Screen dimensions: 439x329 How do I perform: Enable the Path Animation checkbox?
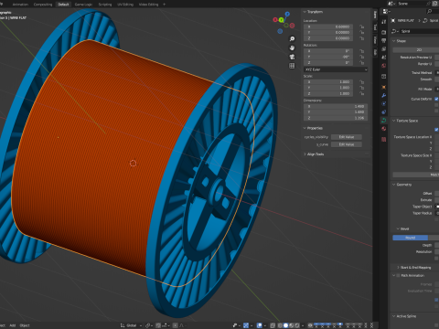pos(398,275)
